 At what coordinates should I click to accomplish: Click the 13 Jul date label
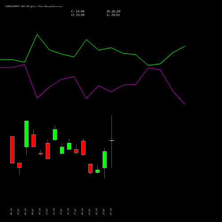pos(47,211)
